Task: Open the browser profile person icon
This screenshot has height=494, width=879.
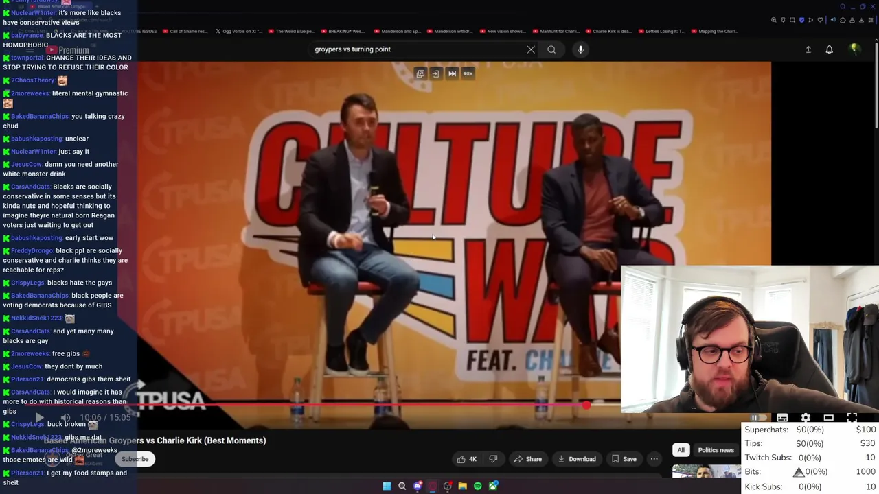Action: click(852, 20)
